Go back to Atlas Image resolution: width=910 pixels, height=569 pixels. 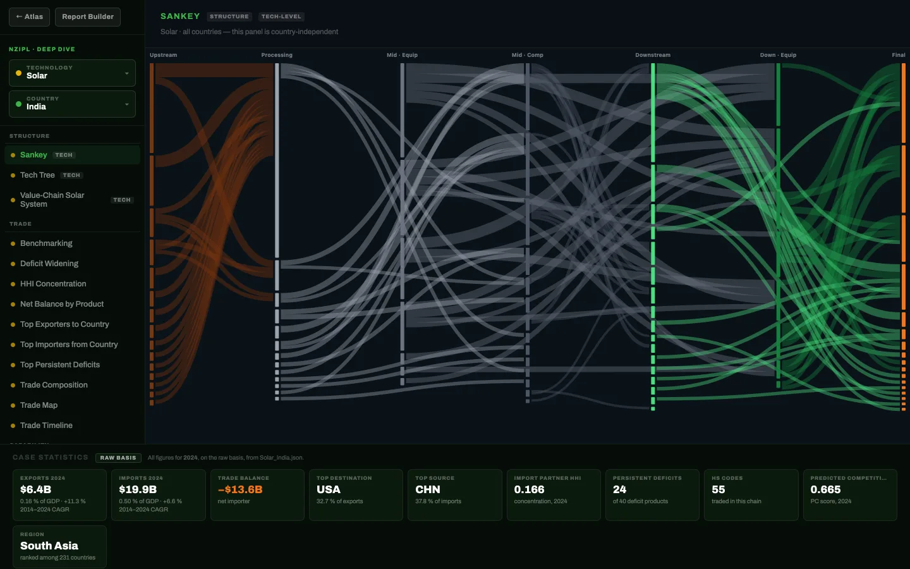tap(29, 16)
